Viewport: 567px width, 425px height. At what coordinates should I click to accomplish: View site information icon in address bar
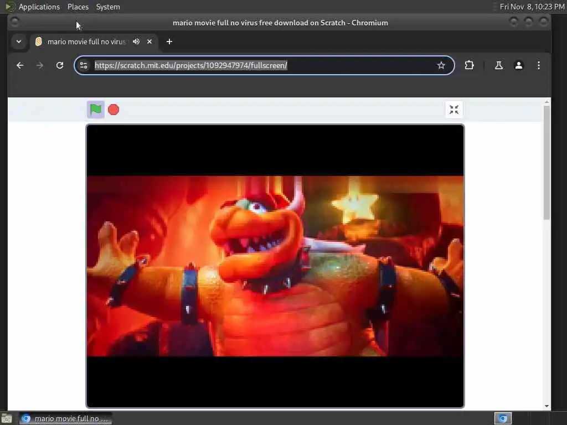[x=84, y=65]
